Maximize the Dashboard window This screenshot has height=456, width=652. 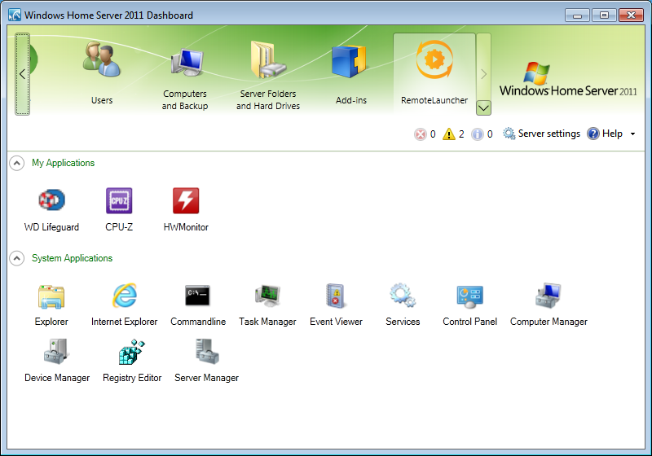[604, 15]
